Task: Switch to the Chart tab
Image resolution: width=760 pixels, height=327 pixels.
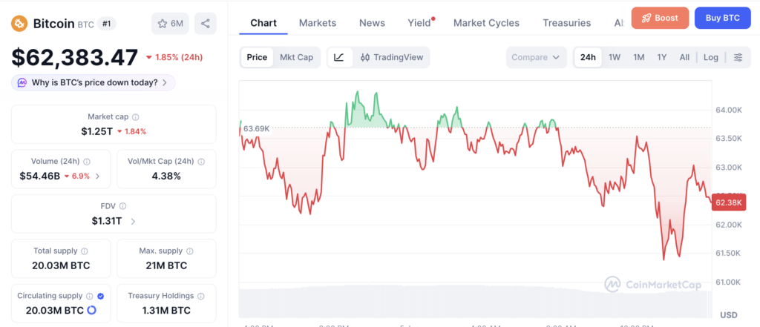Action: [263, 23]
